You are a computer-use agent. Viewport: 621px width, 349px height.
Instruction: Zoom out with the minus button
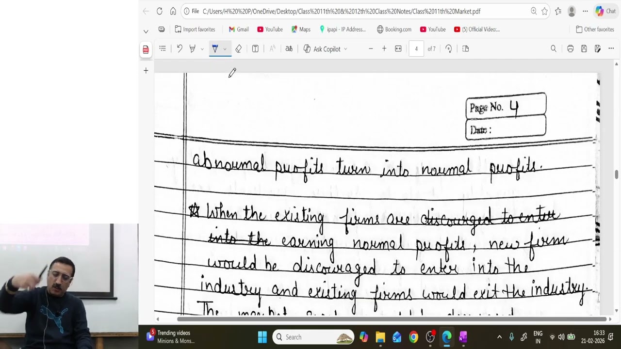pos(371,48)
